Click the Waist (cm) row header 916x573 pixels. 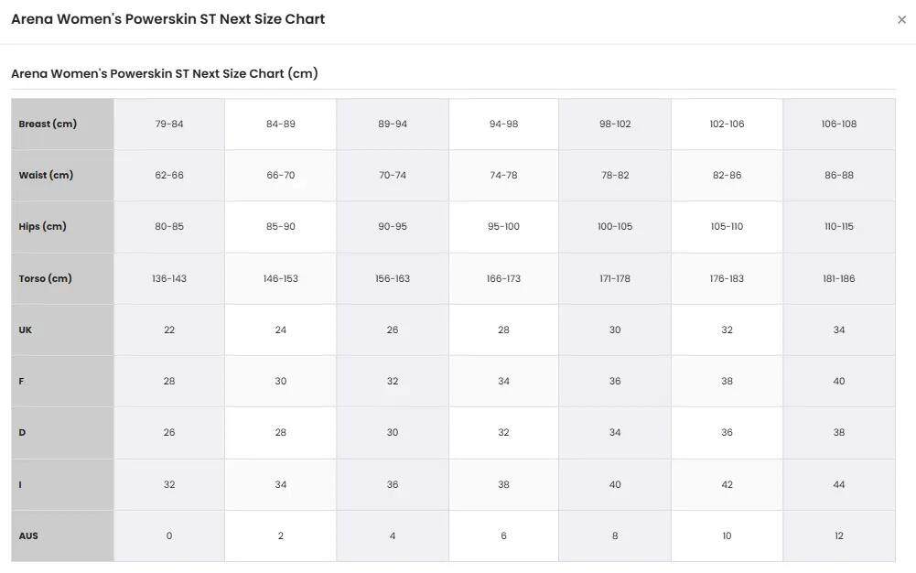62,175
